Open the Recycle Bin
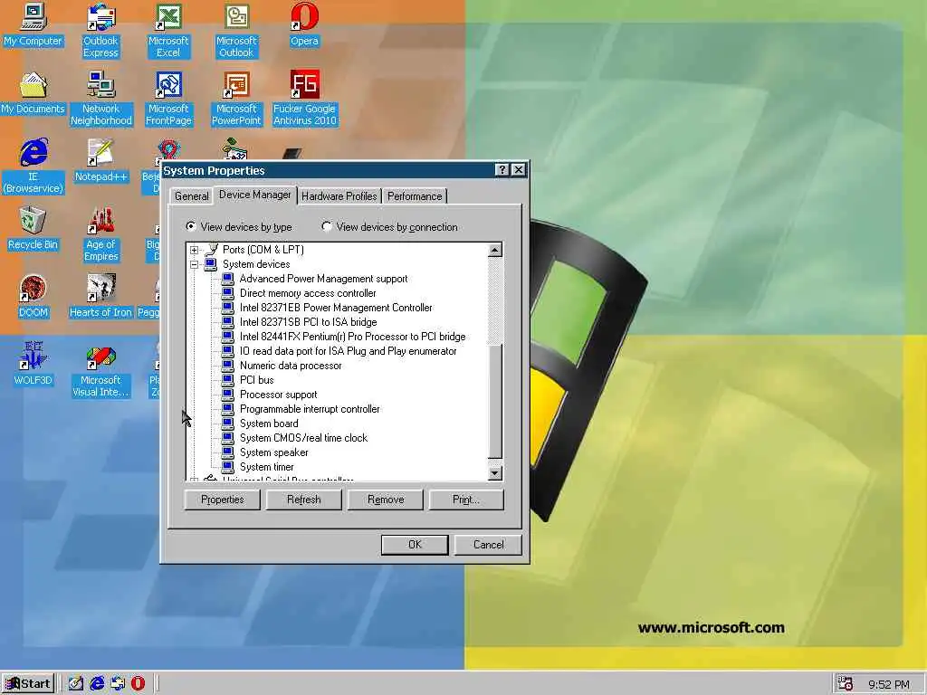 pyautogui.click(x=33, y=229)
